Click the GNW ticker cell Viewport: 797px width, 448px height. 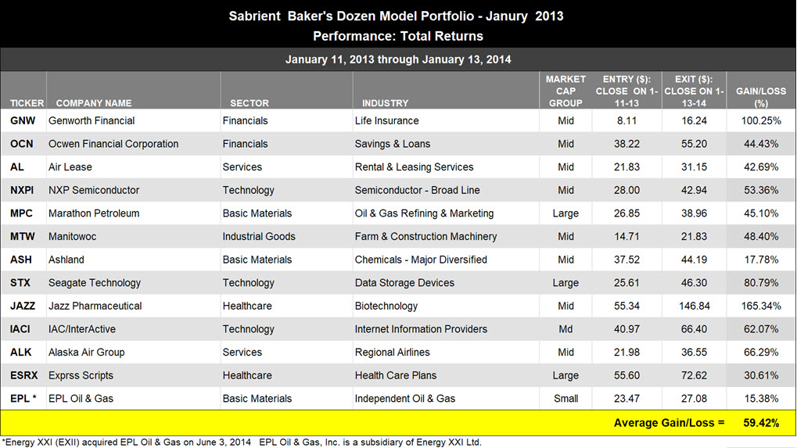tap(23, 121)
